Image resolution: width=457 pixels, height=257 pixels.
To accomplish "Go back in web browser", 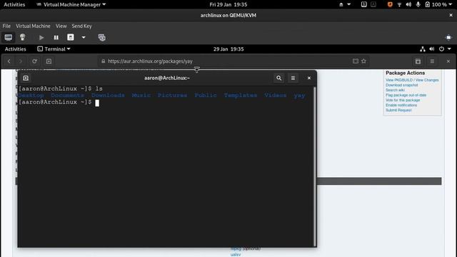I will 9,61.
